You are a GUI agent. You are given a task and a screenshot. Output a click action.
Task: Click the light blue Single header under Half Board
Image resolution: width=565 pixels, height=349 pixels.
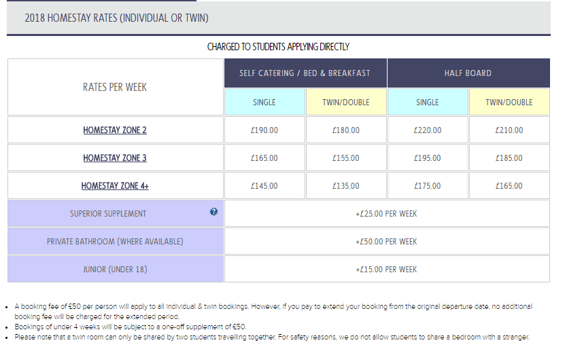pyautogui.click(x=428, y=103)
